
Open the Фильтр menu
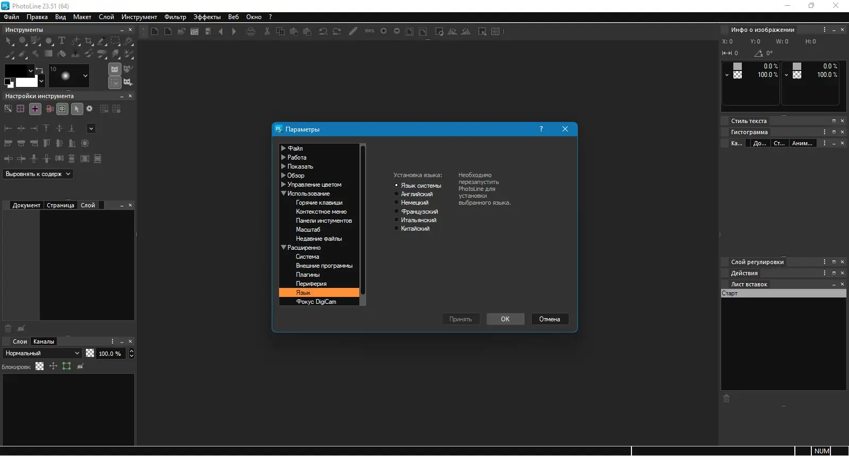coord(175,17)
